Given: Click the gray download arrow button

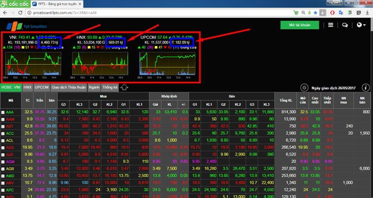Looking at the screenshot, I should tap(322, 13).
